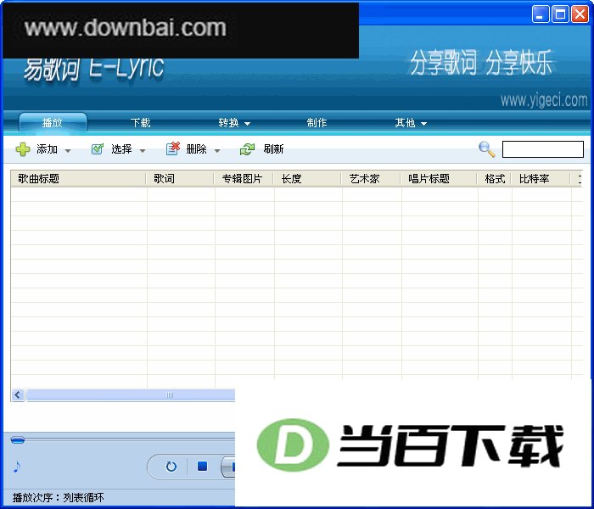Viewport: 594px width, 509px height.
Task: Expand the 添加 dropdown arrow
Action: [67, 151]
